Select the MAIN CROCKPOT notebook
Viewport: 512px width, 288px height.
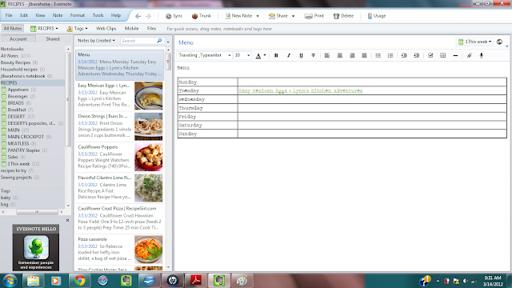26,137
